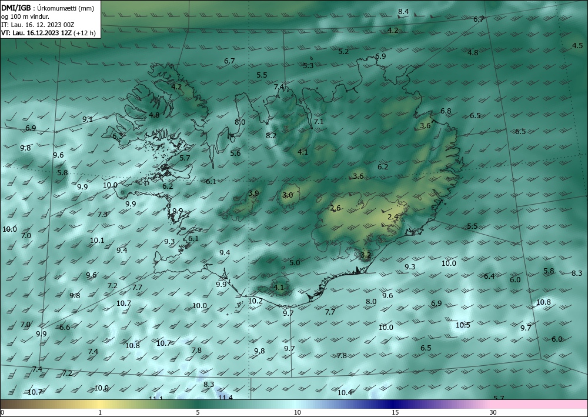Viewport: 588px width, 417px height.
Task: Click the pink end of the colour scale
Action: pos(540,404)
